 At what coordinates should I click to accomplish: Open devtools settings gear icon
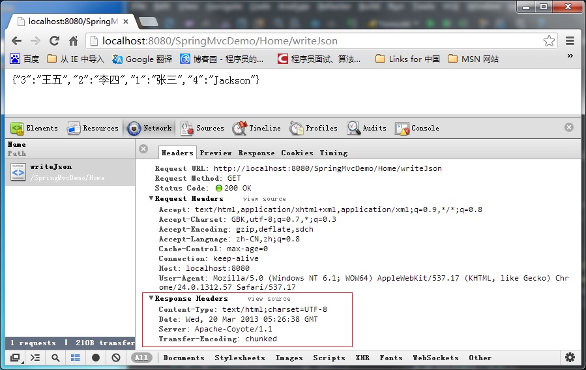570,358
